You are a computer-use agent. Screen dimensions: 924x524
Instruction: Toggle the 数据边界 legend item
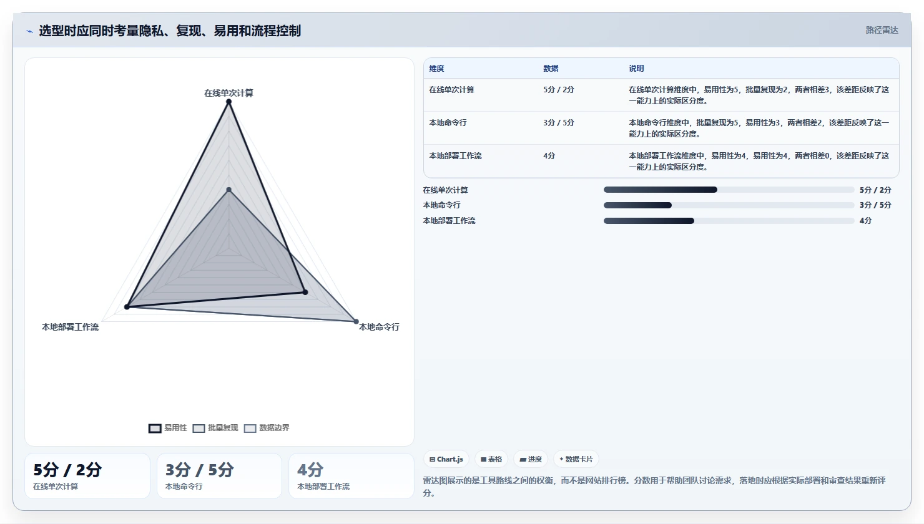tap(267, 428)
